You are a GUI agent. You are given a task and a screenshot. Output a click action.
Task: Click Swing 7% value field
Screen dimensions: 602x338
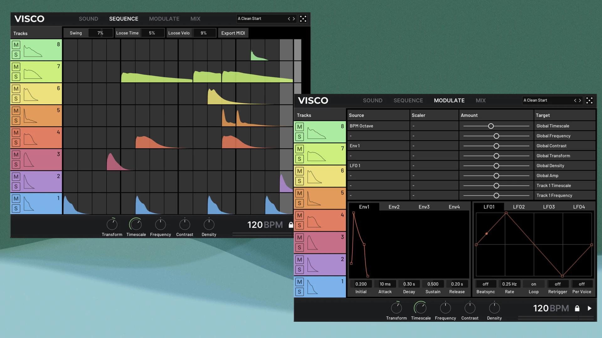100,33
